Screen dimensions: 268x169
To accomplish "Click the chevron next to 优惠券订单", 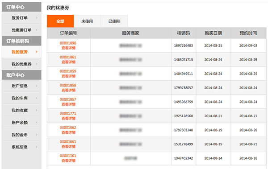I will [36, 30].
